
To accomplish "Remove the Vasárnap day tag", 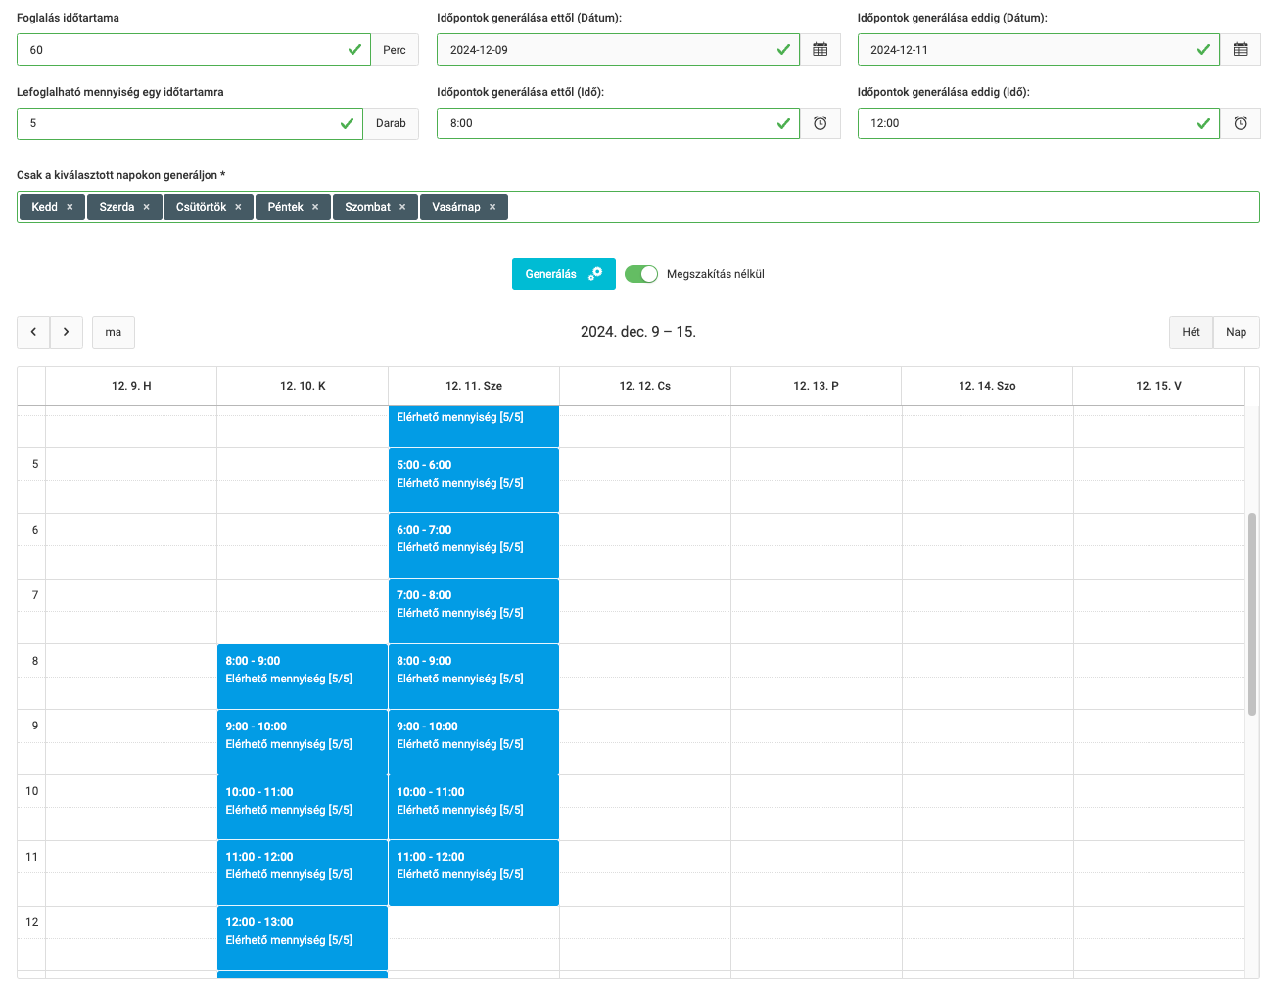I will pyautogui.click(x=492, y=208).
